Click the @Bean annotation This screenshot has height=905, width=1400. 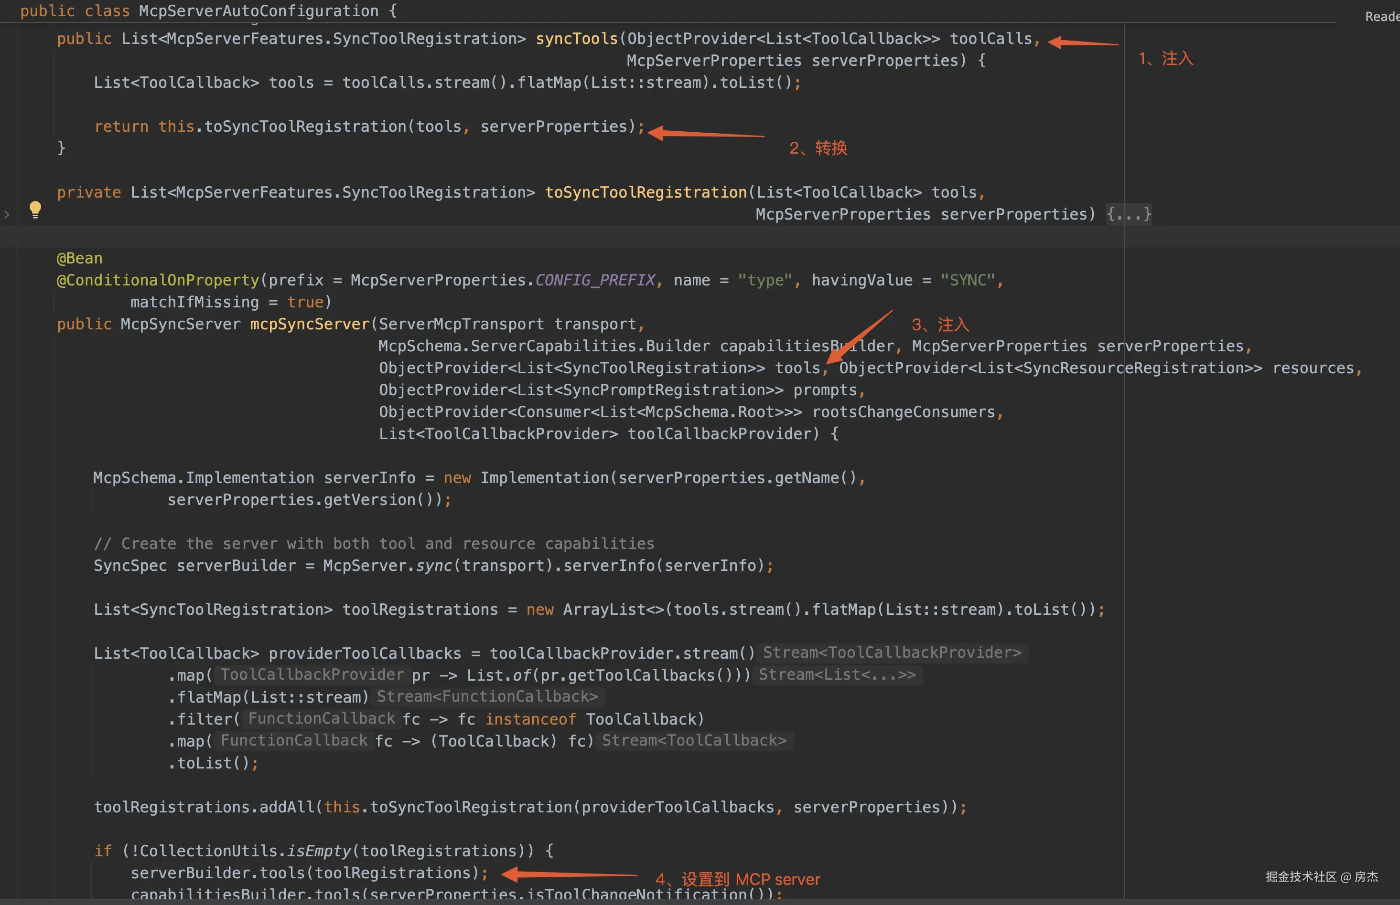point(79,258)
